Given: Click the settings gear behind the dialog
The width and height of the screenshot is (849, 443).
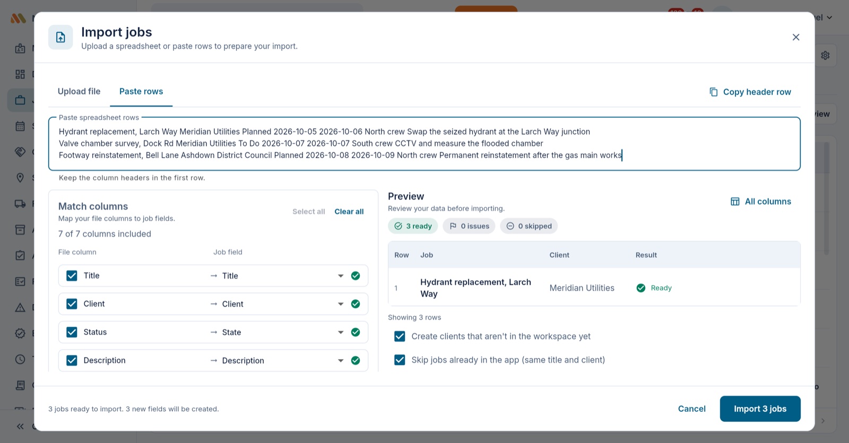Looking at the screenshot, I should [825, 55].
